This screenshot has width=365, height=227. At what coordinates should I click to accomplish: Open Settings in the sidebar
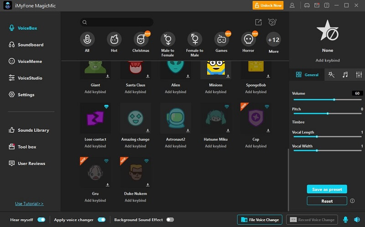click(x=21, y=95)
